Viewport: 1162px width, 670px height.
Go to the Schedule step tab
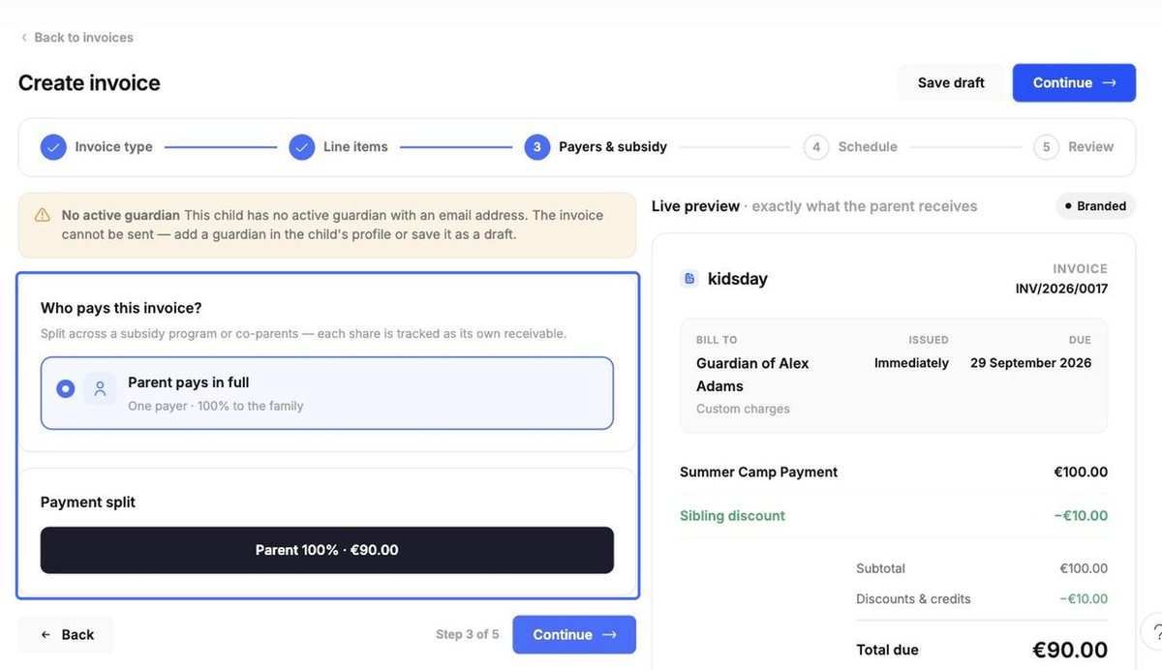coord(850,147)
